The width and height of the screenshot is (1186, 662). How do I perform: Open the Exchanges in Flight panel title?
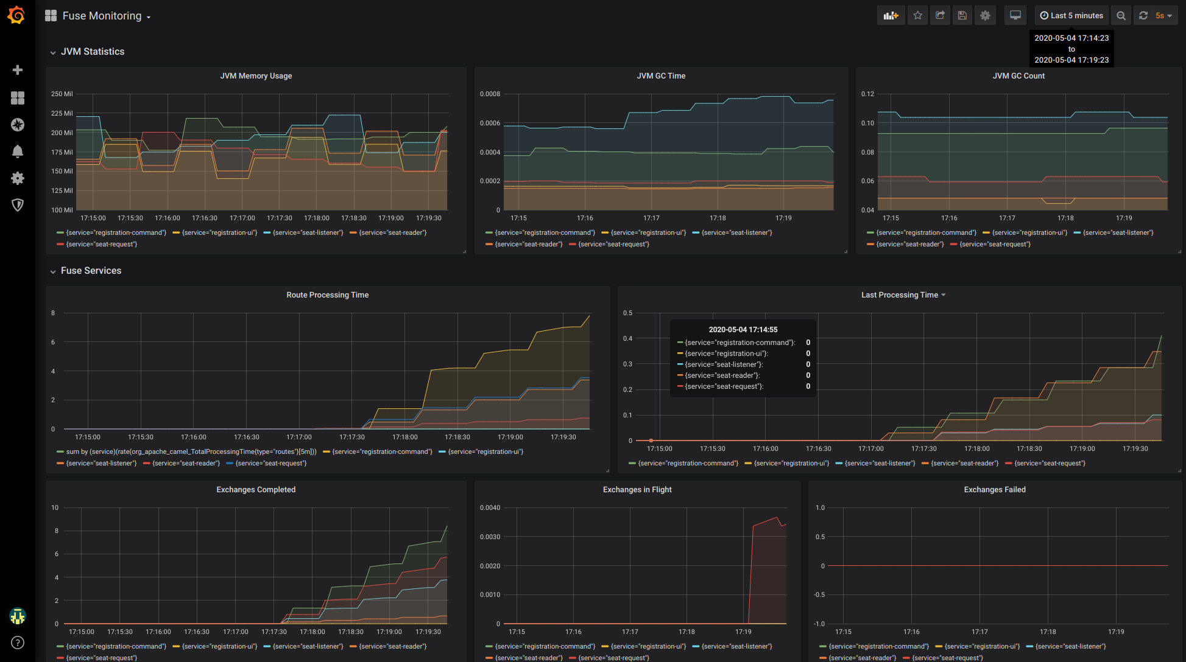(637, 490)
